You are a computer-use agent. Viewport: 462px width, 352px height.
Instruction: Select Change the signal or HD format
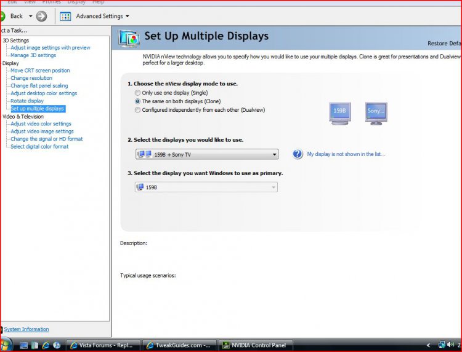[x=47, y=139]
